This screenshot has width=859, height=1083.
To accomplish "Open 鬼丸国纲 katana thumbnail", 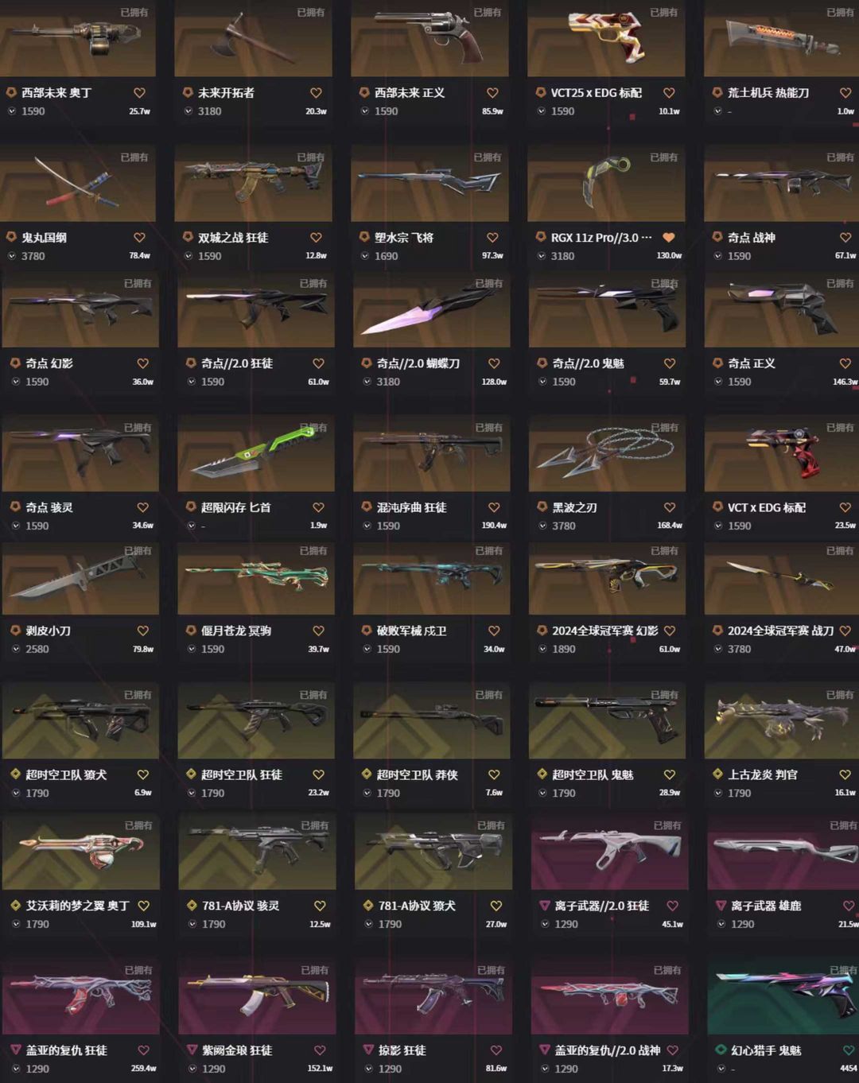I will (77, 184).
